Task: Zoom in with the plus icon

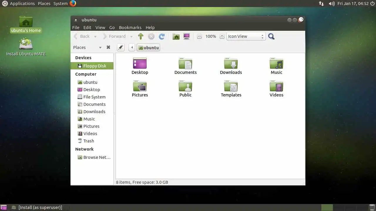Action: point(222,36)
